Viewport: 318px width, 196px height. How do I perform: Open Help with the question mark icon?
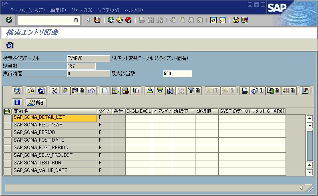click(x=236, y=20)
